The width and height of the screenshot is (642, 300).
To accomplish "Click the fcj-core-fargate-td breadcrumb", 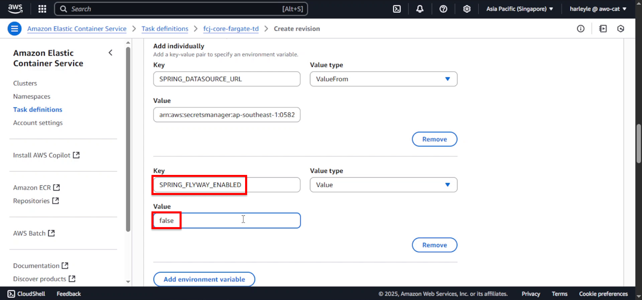I will [231, 29].
